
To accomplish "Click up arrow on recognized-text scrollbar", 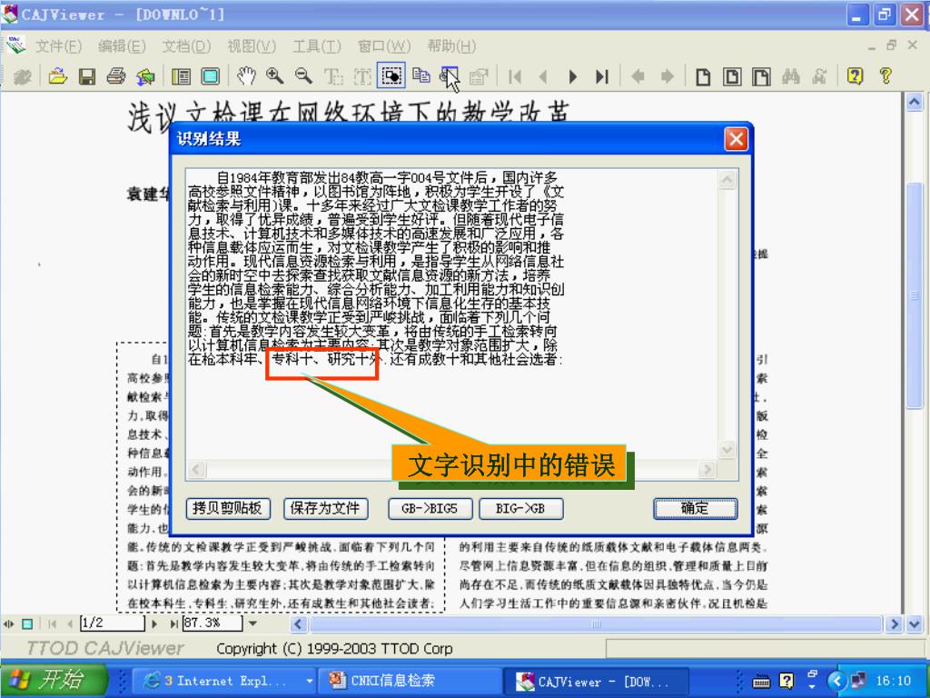I will 727,179.
